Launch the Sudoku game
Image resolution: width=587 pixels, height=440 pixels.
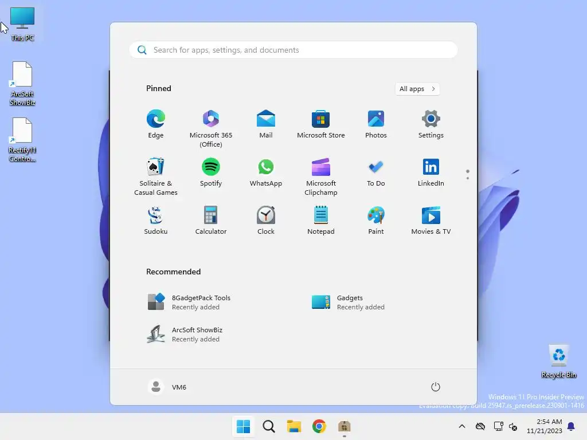click(x=156, y=221)
